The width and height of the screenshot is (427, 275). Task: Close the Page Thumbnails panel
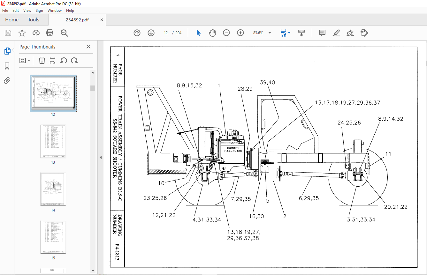tap(88, 47)
